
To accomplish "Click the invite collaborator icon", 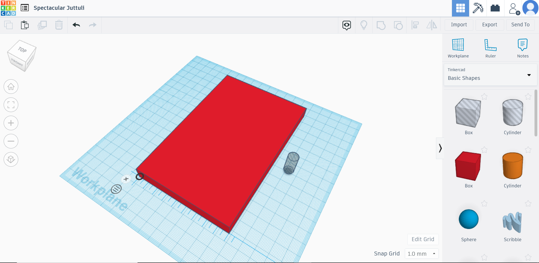I will [514, 9].
